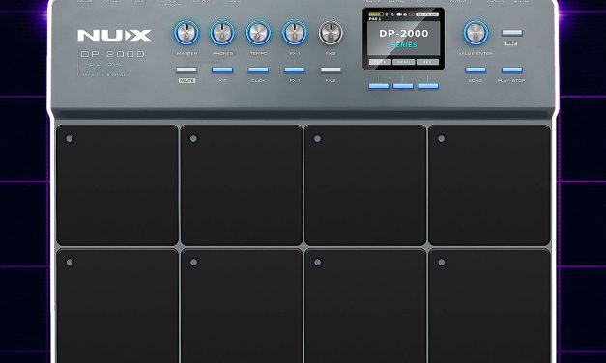Click the middle soft button under the display
This screenshot has height=363, width=606.
point(403,86)
